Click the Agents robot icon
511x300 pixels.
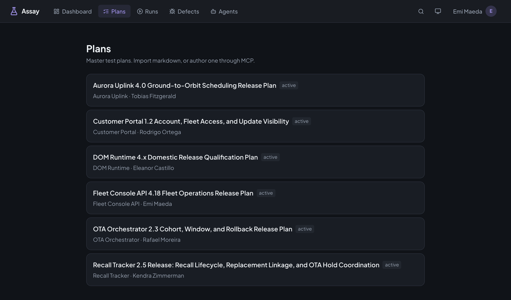[213, 11]
